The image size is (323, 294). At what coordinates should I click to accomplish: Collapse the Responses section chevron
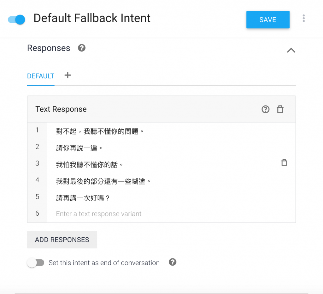[x=291, y=50]
